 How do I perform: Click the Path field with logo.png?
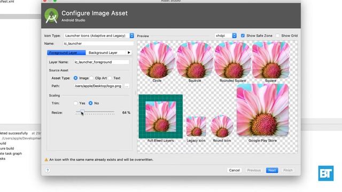98,86
